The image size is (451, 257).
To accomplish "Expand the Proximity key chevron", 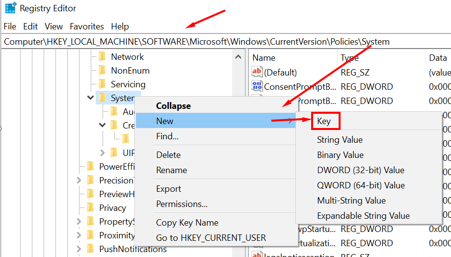I will (x=79, y=235).
